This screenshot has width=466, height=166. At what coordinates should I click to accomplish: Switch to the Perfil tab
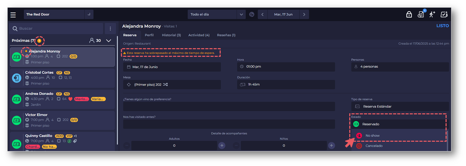click(x=149, y=35)
